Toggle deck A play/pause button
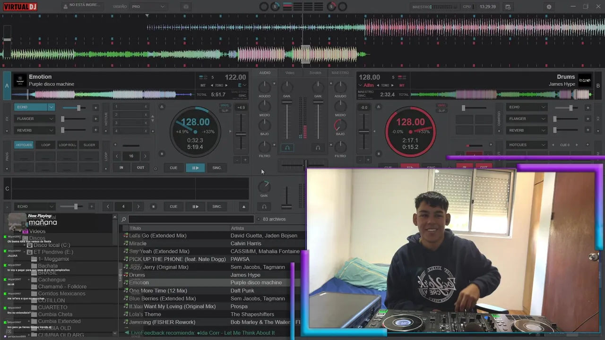Viewport: 605px width, 340px height. tap(195, 168)
